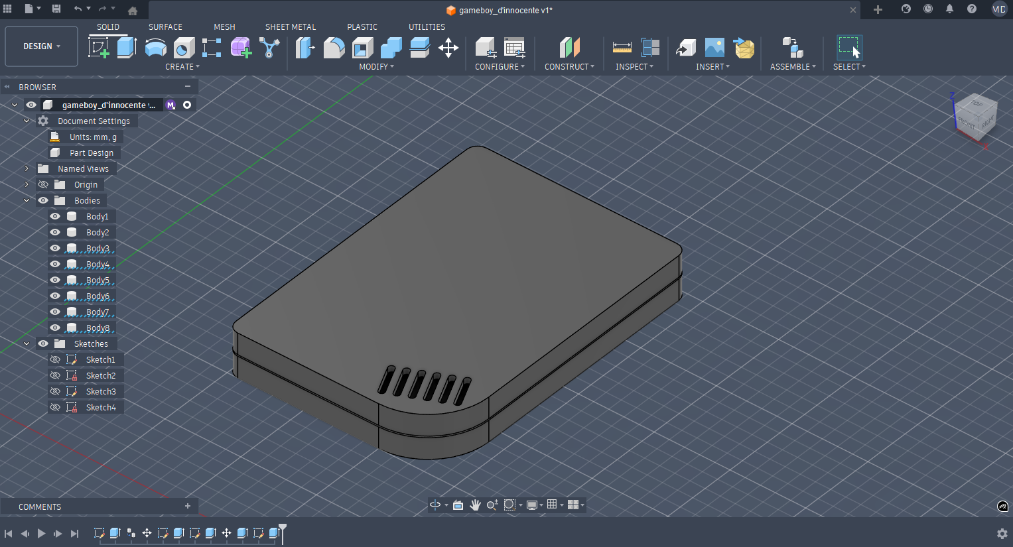Select the Create Sketch tool

pyautogui.click(x=98, y=48)
